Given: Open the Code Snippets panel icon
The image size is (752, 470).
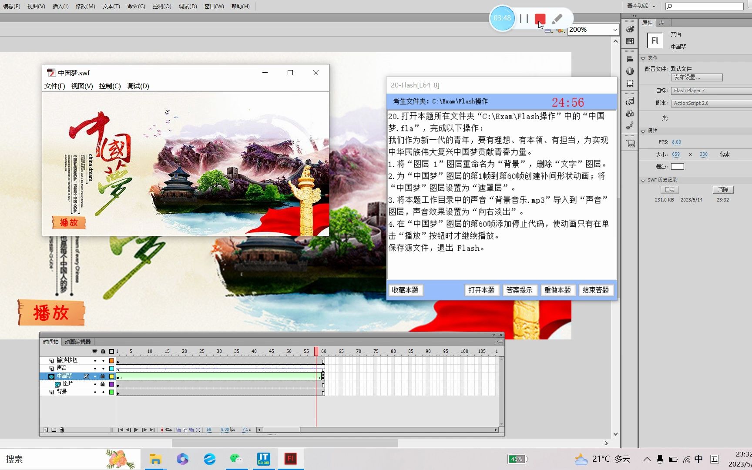Looking at the screenshot, I should click(630, 101).
